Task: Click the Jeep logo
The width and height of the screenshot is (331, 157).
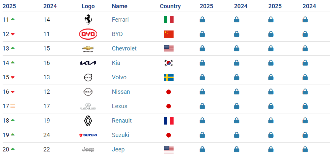Action: point(88,150)
